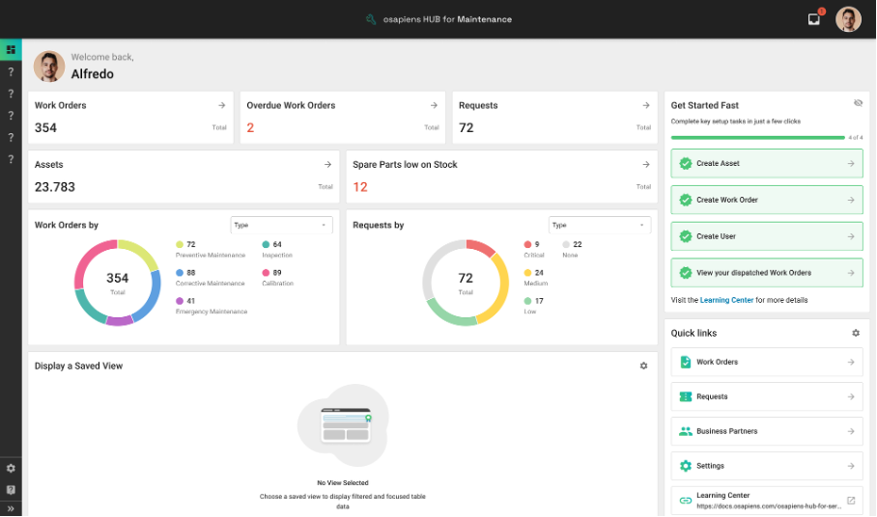Click the green setup progress bar
Screen dimensions: 877x517
click(757, 137)
